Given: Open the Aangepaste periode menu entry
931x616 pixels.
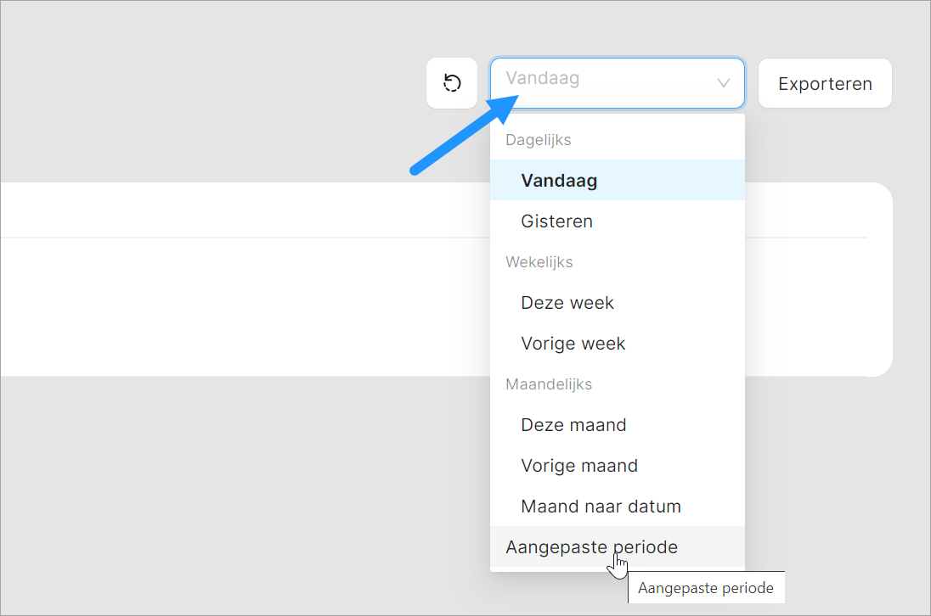Looking at the screenshot, I should click(592, 547).
